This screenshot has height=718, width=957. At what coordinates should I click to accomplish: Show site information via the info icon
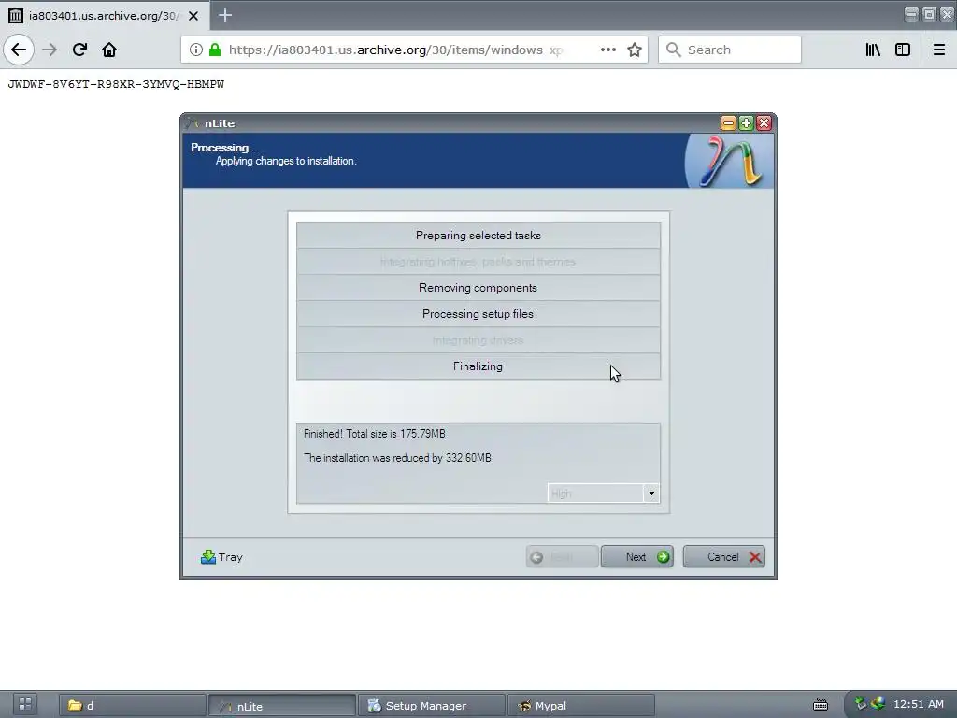[x=195, y=50]
